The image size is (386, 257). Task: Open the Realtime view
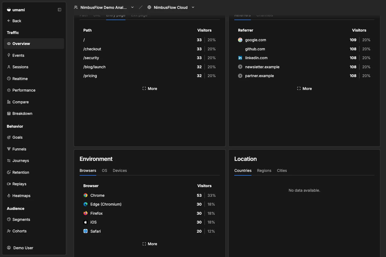tap(34, 78)
